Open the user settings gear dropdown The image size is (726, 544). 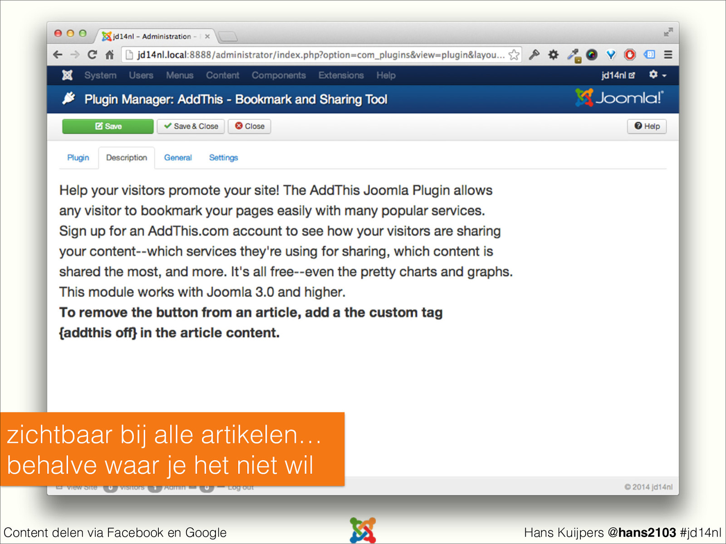pyautogui.click(x=657, y=75)
